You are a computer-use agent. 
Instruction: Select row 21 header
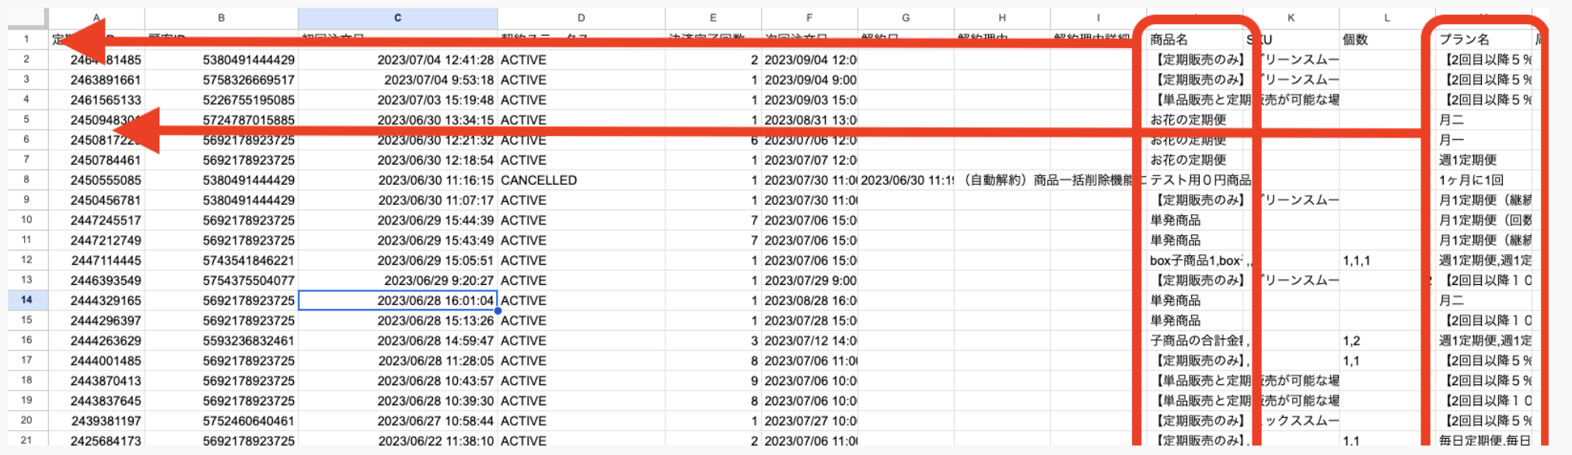tap(27, 439)
